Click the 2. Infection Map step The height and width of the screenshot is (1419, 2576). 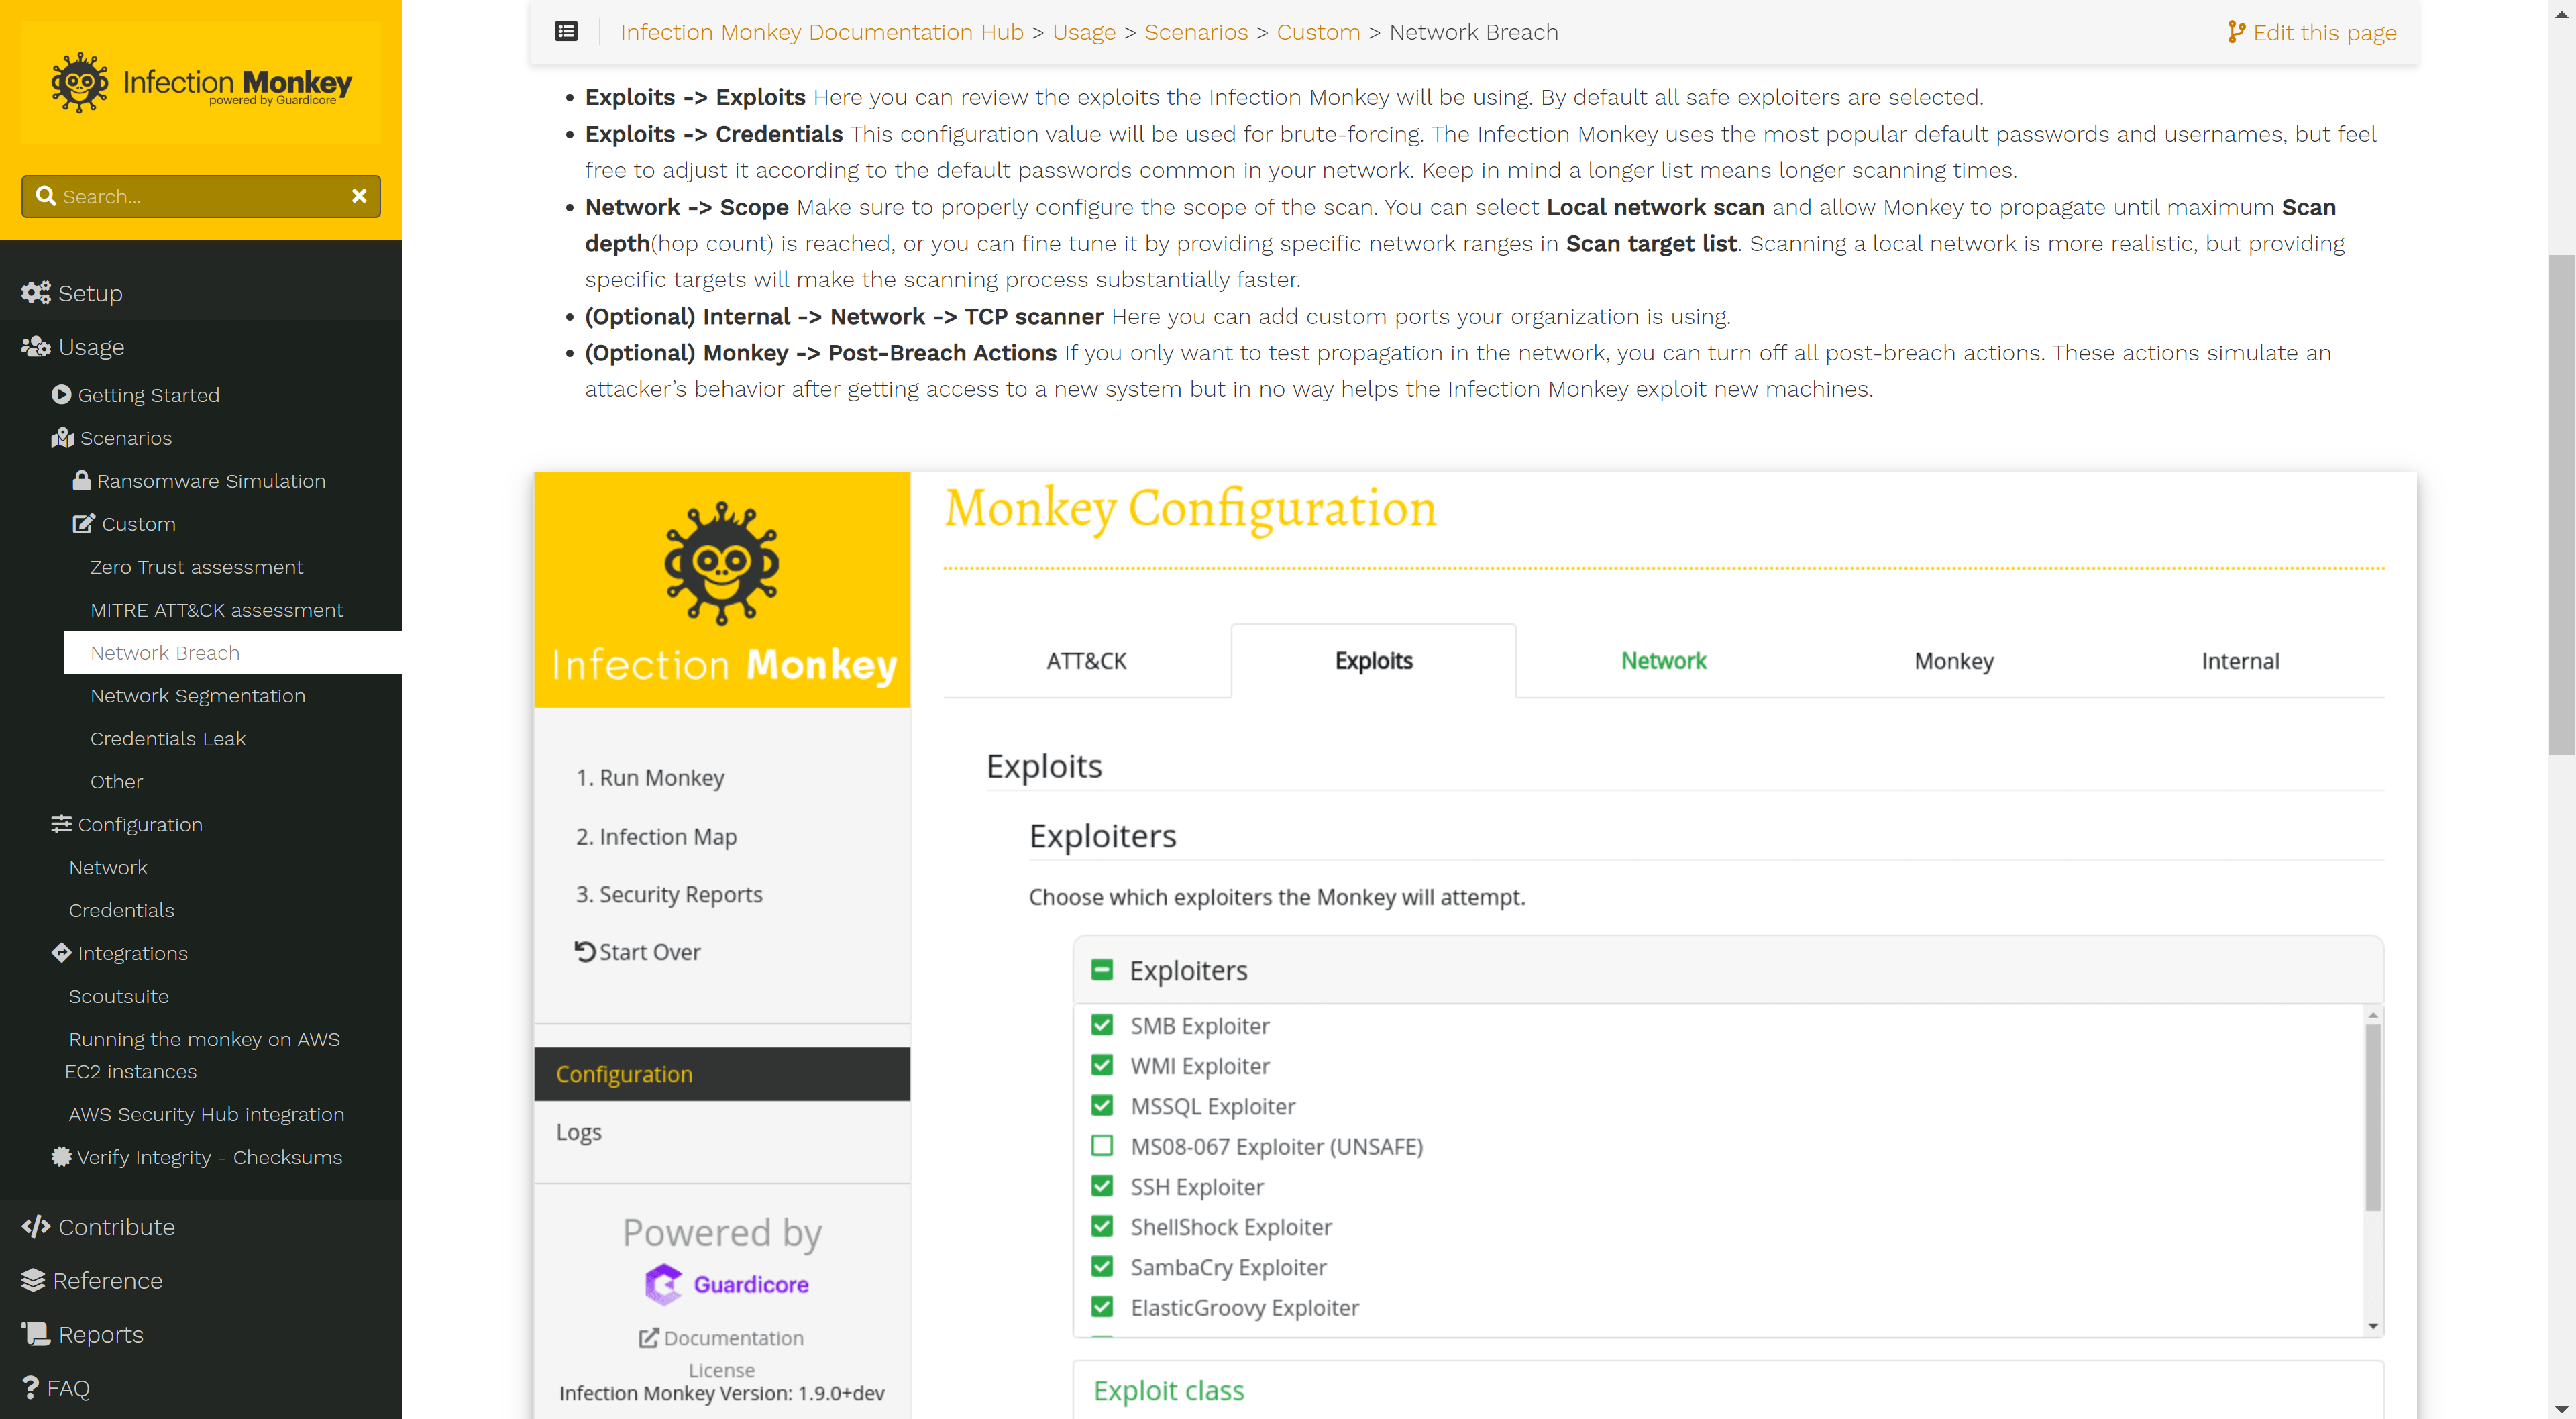point(656,836)
